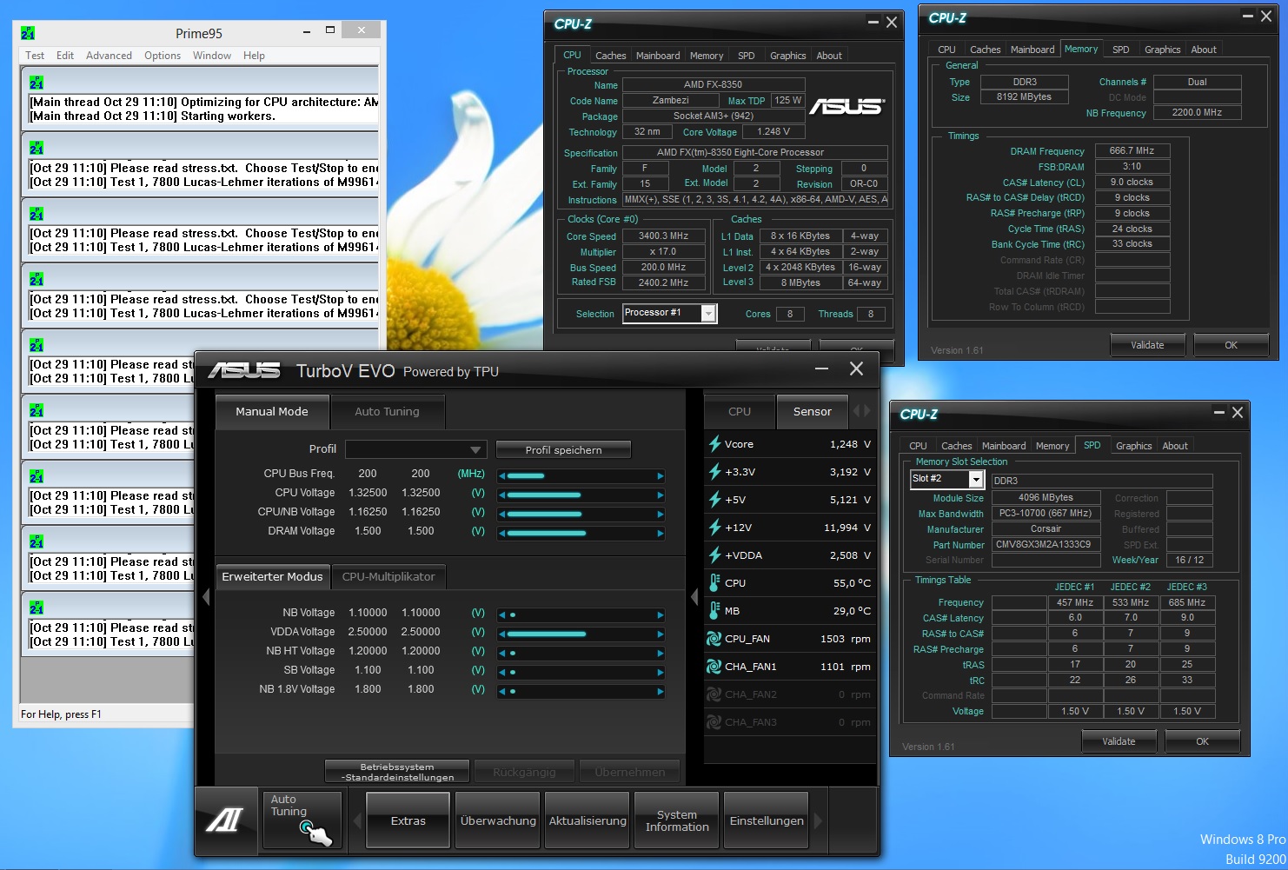This screenshot has height=870, width=1288.
Task: Decrease NB Voltage with left arrow
Action: [501, 614]
